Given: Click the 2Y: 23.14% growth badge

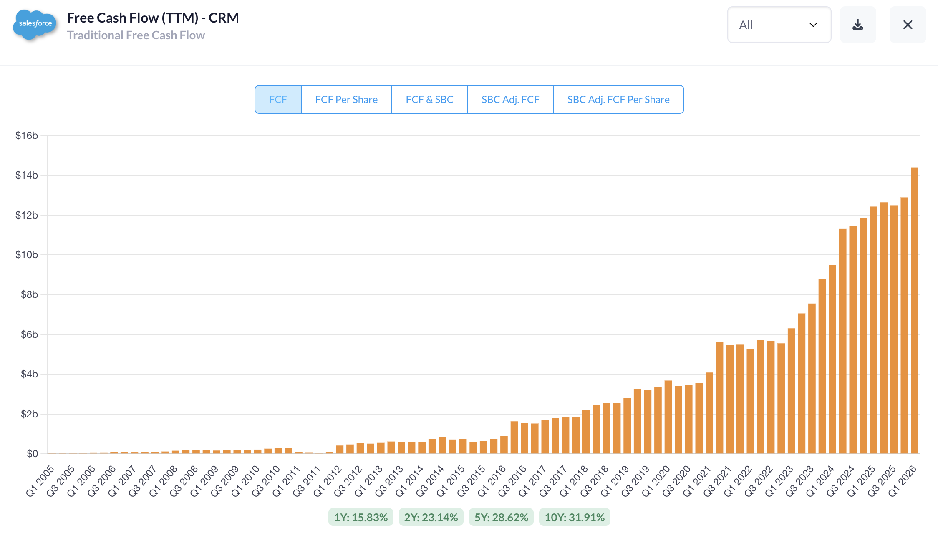Looking at the screenshot, I should [x=431, y=517].
